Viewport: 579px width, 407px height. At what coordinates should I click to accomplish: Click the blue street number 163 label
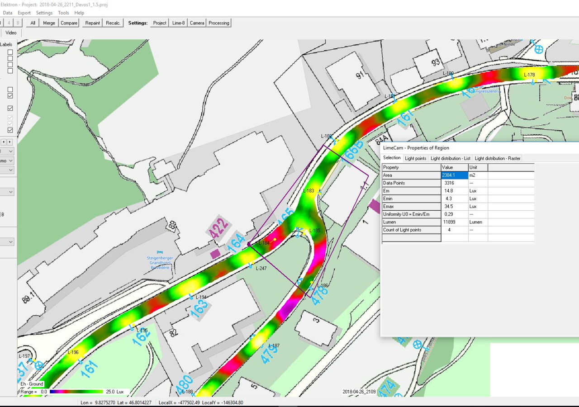click(x=199, y=309)
